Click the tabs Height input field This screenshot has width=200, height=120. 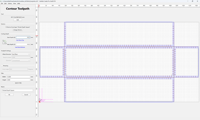[18, 80]
